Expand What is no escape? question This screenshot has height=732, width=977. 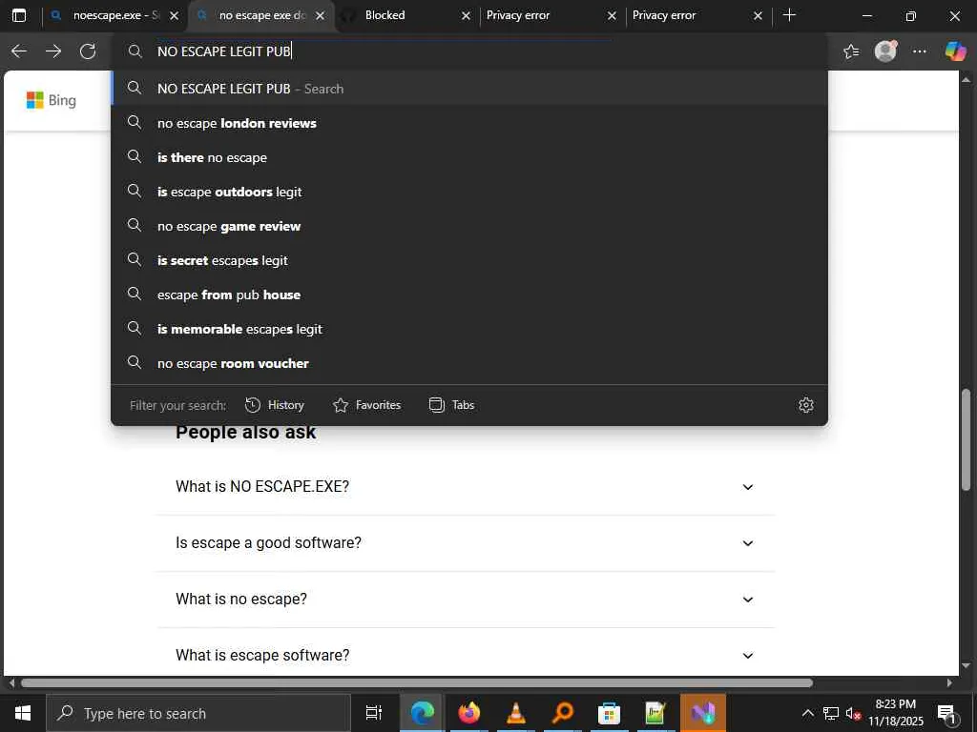pyautogui.click(x=465, y=599)
